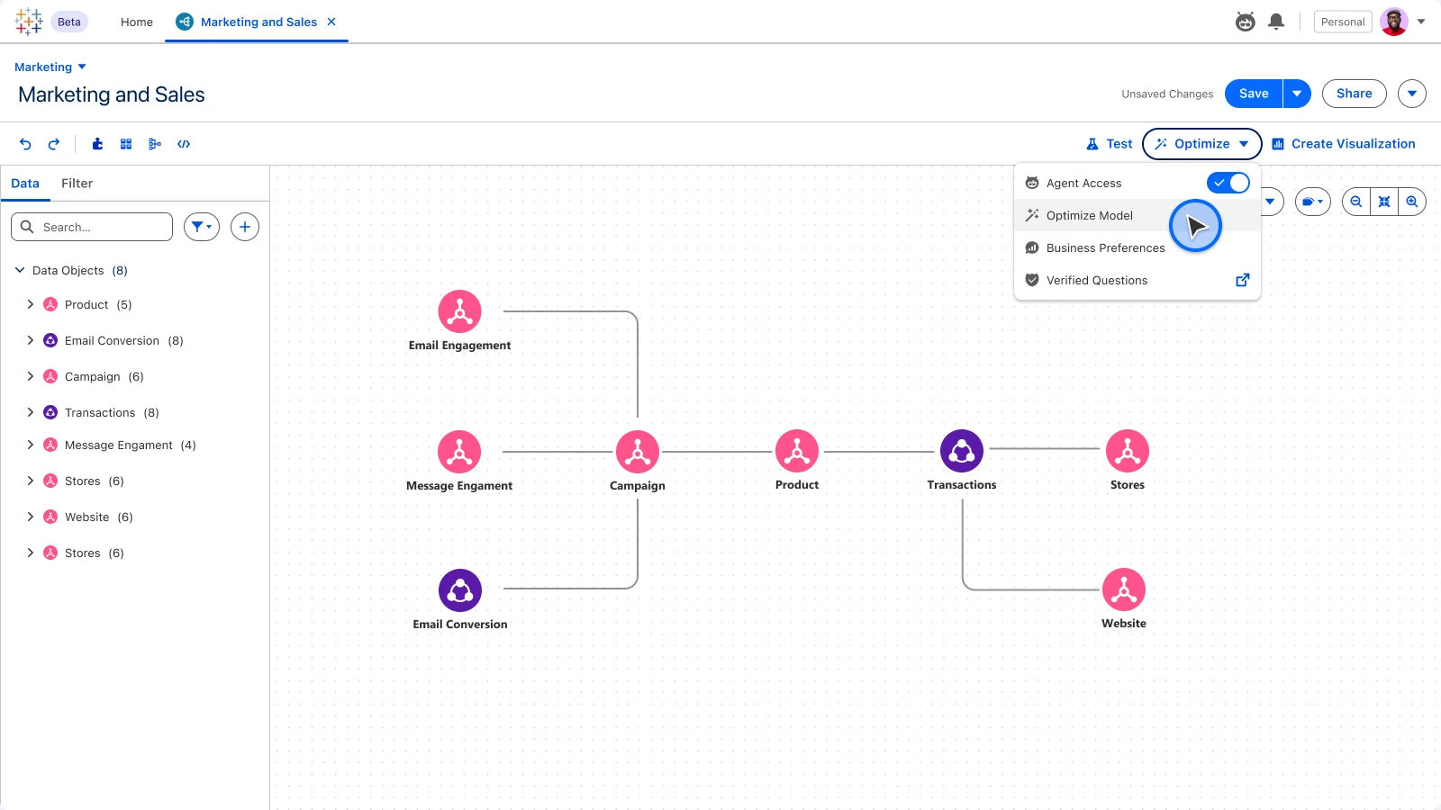Open the user profile dropdown arrow
The image size is (1441, 810).
pos(1421,22)
